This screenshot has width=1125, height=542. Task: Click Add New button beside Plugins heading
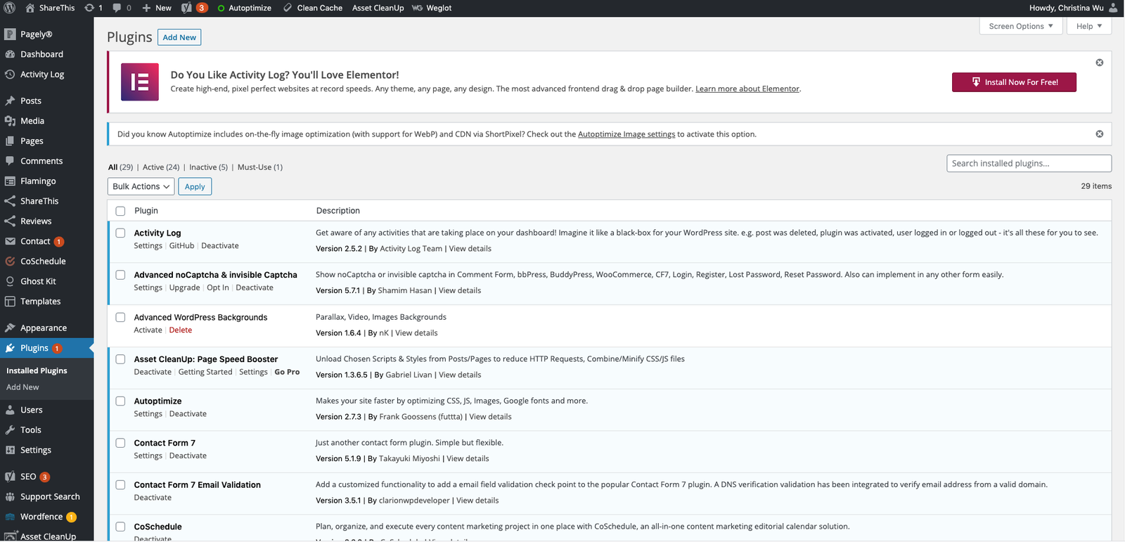pos(179,37)
